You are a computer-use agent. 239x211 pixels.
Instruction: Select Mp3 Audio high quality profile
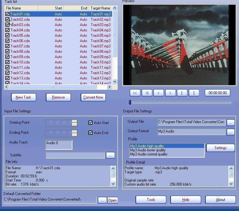[167, 146]
